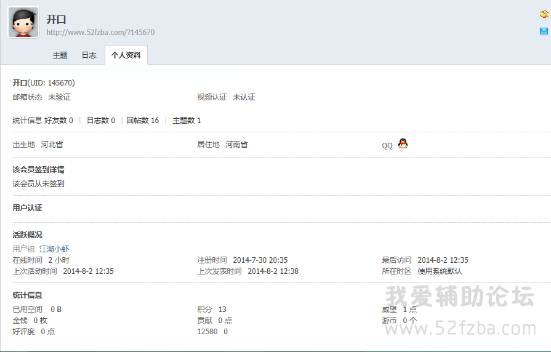Open 日志数 0 blog count link
Screen dimensions: 551x352
tap(100, 121)
